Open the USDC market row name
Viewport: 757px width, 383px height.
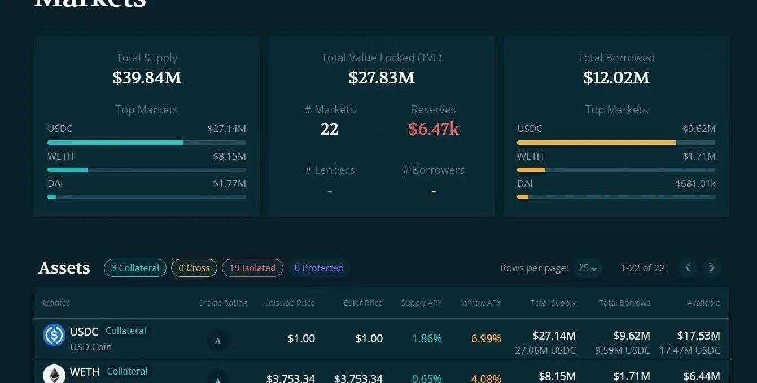point(84,331)
